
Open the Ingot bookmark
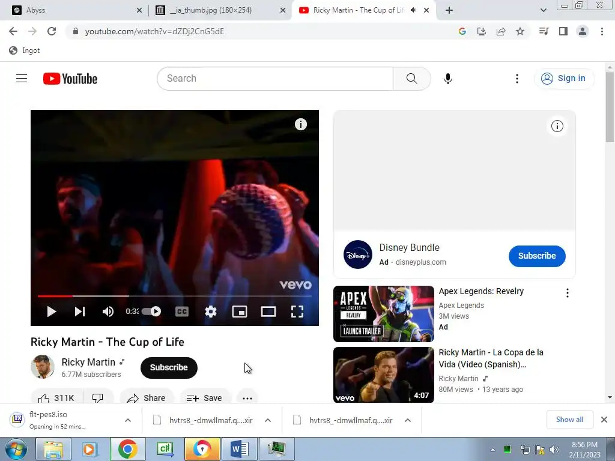point(24,50)
